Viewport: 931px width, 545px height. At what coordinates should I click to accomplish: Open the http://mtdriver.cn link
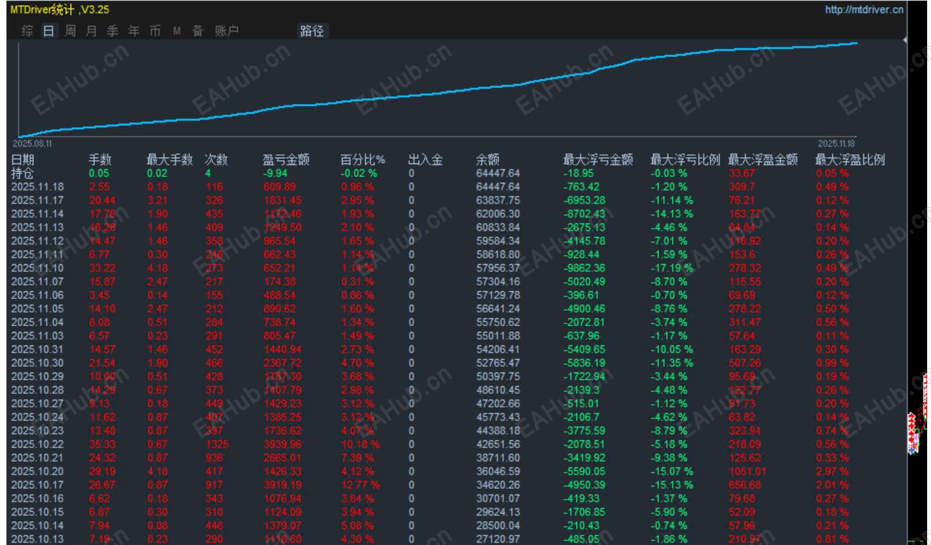tap(864, 10)
